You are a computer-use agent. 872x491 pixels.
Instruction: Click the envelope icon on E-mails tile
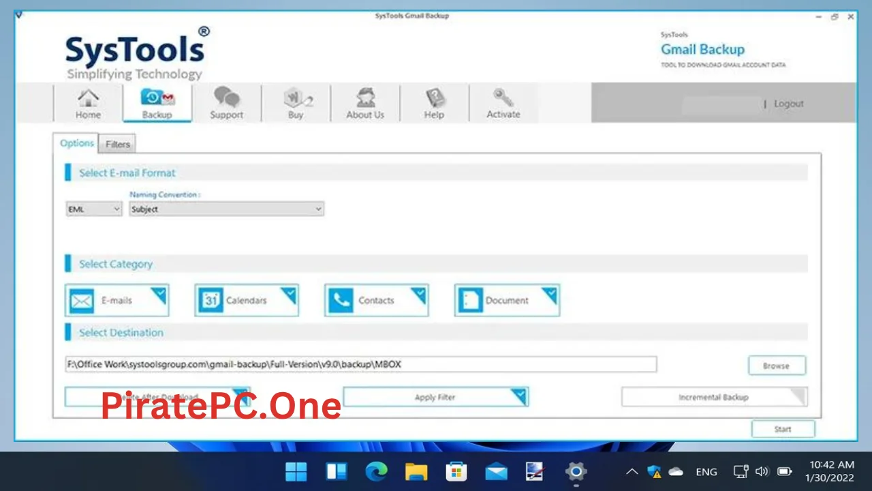pyautogui.click(x=82, y=301)
